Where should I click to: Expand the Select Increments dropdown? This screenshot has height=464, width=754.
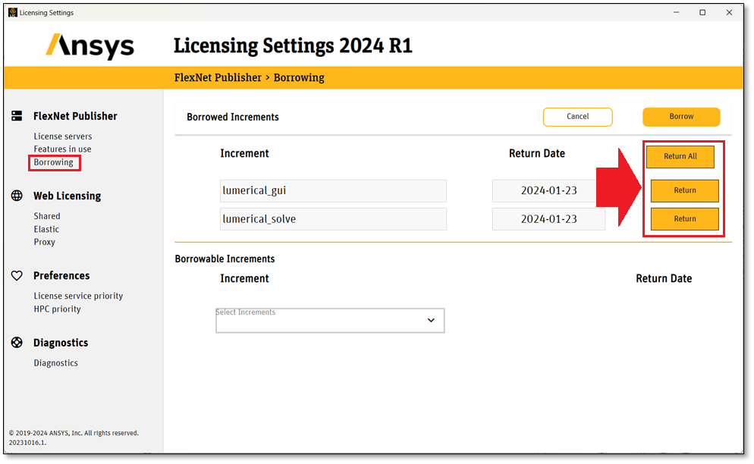(330, 320)
